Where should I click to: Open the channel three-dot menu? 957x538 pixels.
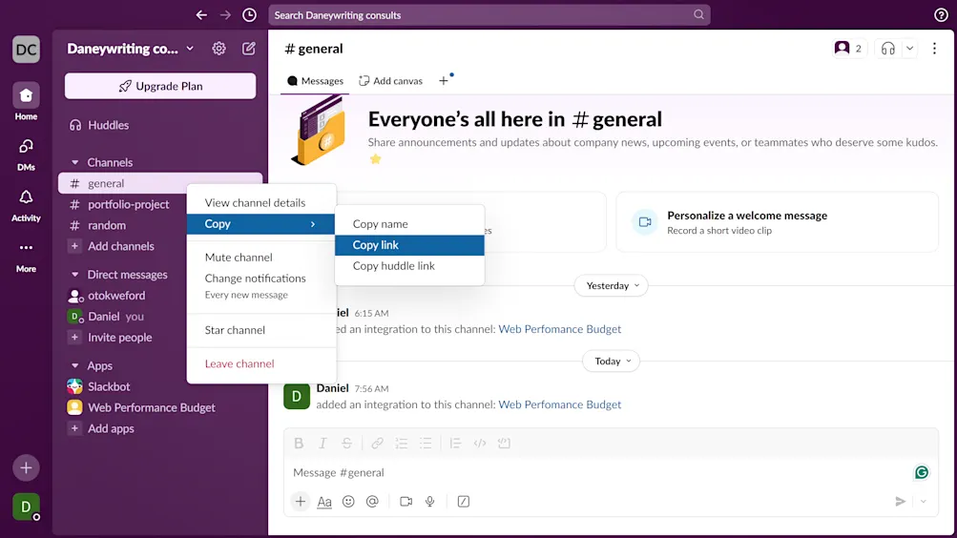coord(934,49)
